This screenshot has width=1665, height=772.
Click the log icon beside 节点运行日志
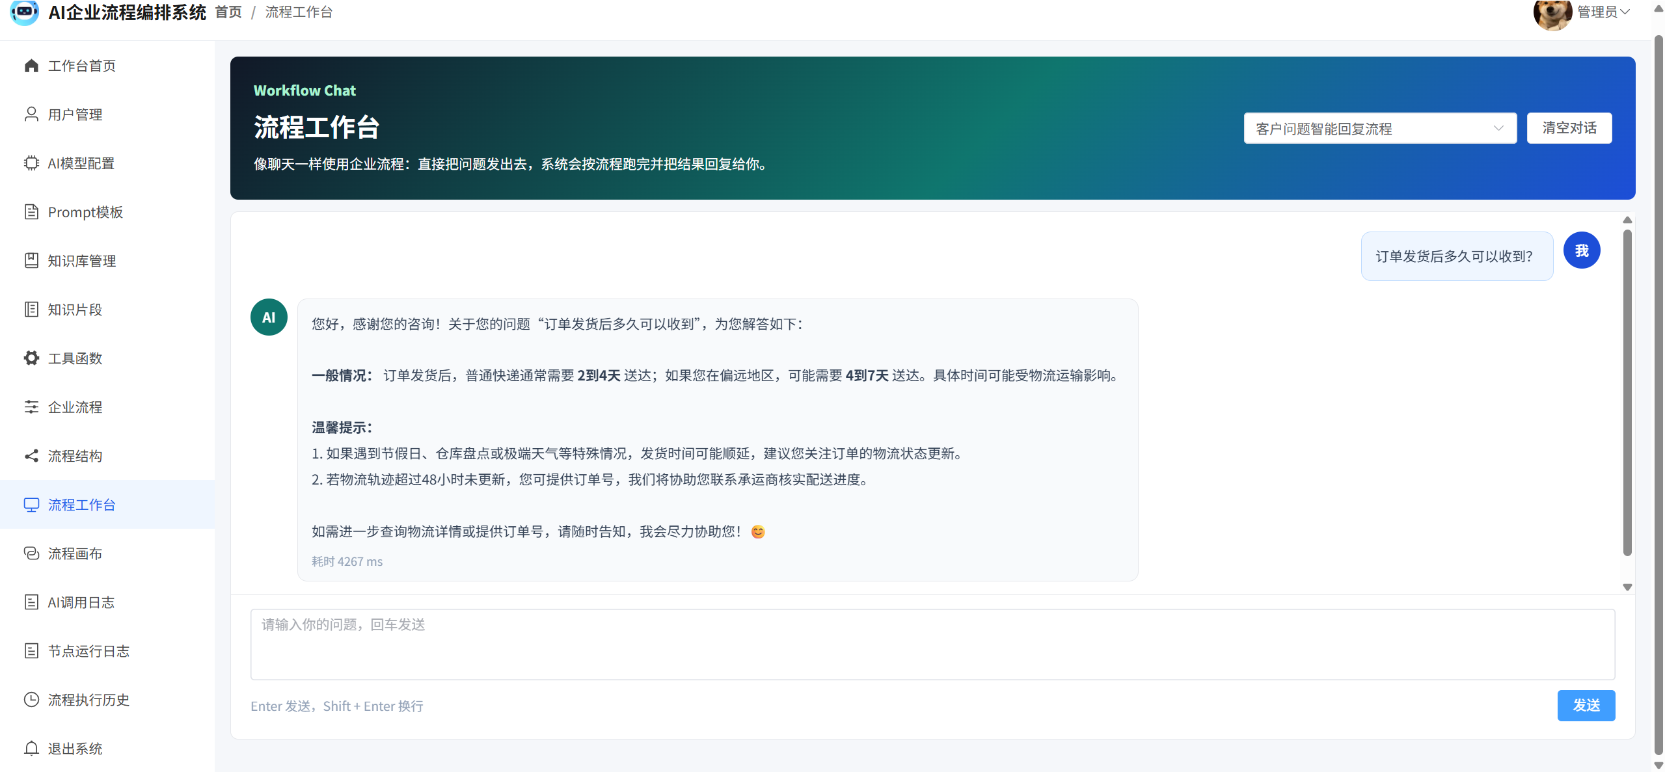[x=31, y=651]
